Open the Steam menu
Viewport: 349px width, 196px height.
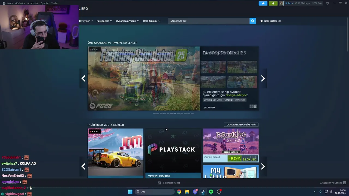pos(10,3)
